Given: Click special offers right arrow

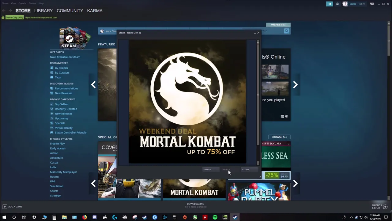Looking at the screenshot, I should (x=295, y=184).
